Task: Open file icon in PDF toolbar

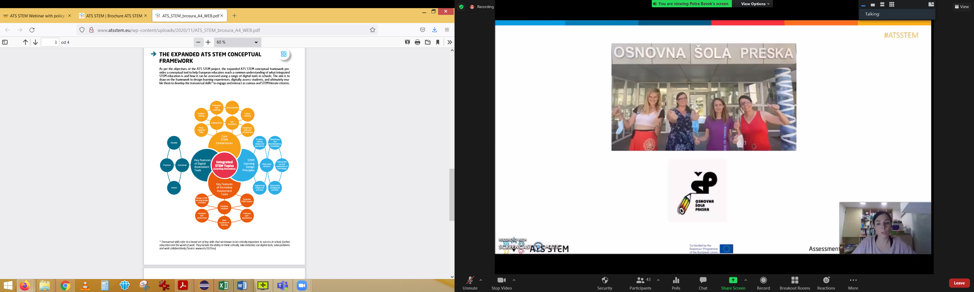Action: (x=428, y=42)
